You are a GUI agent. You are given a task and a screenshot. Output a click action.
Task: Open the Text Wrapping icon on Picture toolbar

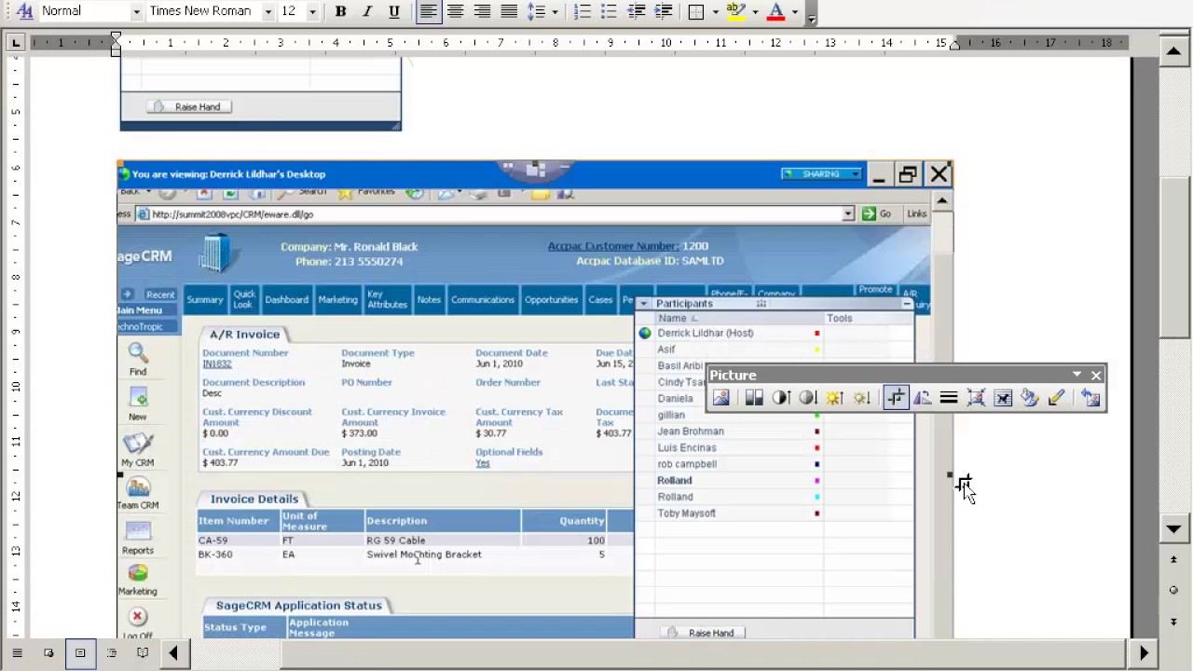click(1003, 398)
